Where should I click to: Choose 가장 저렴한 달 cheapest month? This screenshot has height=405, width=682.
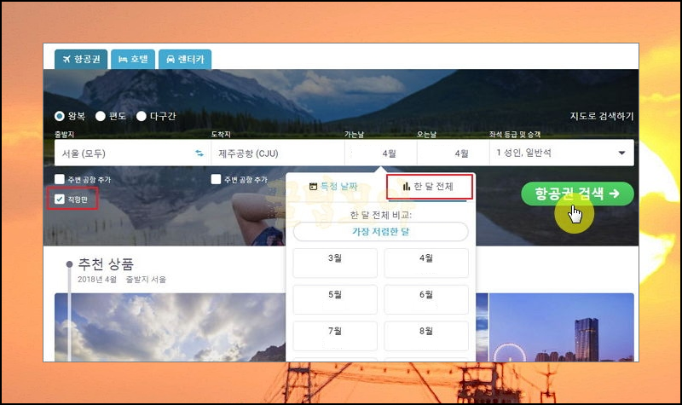pos(380,231)
